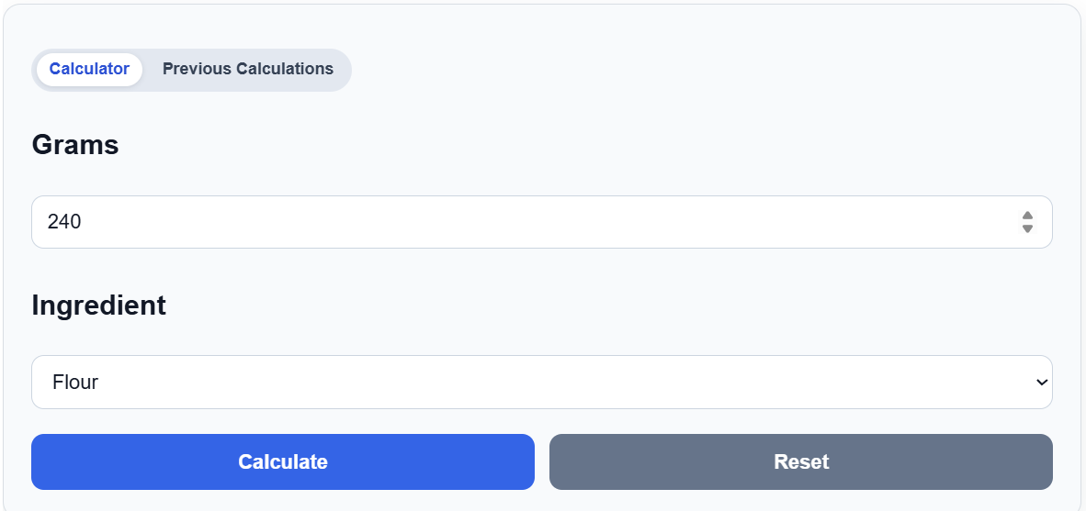Viewport: 1086px width, 511px height.
Task: Click the blue Calculate button
Action: click(283, 461)
